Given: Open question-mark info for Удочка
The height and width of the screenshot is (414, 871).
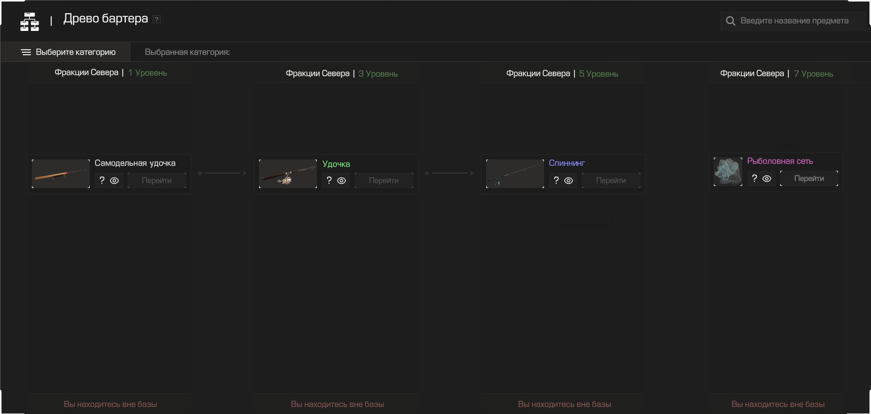Looking at the screenshot, I should pyautogui.click(x=329, y=180).
